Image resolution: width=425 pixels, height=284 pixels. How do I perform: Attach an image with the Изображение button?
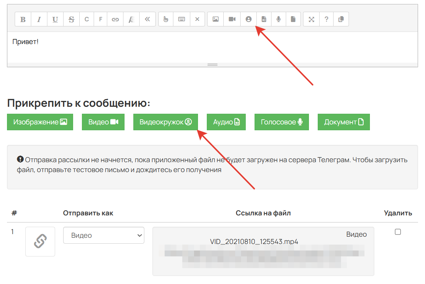(x=40, y=122)
